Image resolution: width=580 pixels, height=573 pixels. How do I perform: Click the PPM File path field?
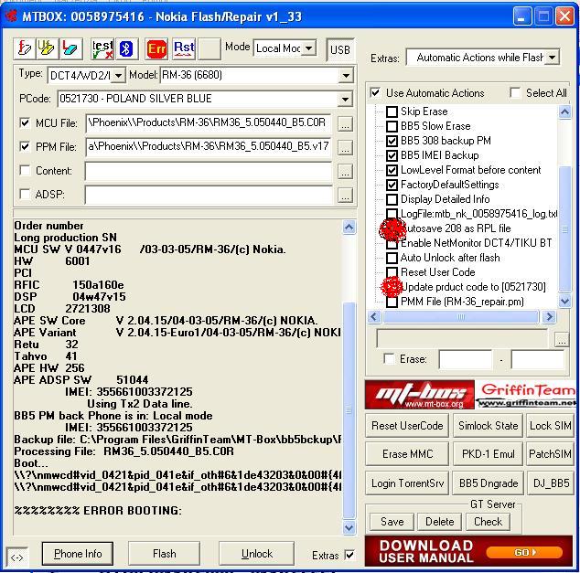[x=209, y=146]
